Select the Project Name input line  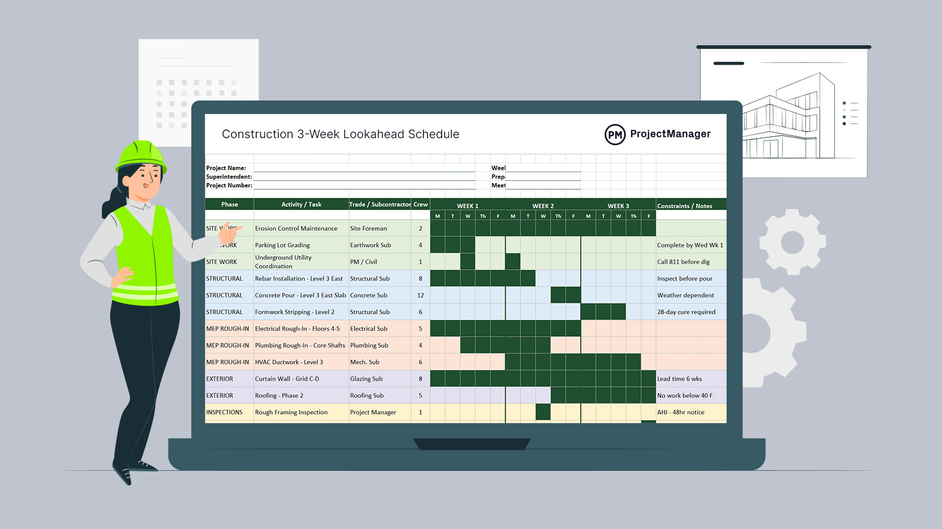[x=364, y=168]
